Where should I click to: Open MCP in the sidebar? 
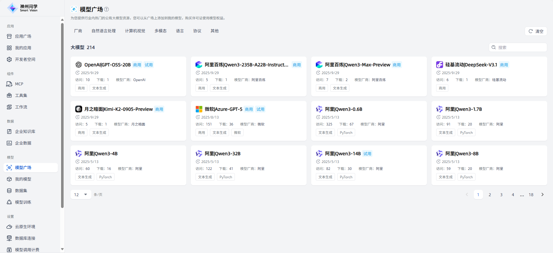pos(19,84)
